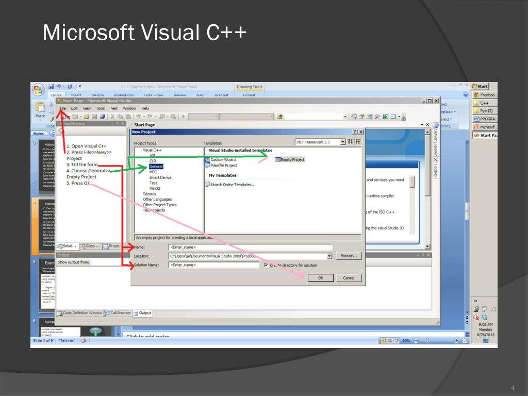
Task: Select the Empty Project template
Action: pos(290,160)
